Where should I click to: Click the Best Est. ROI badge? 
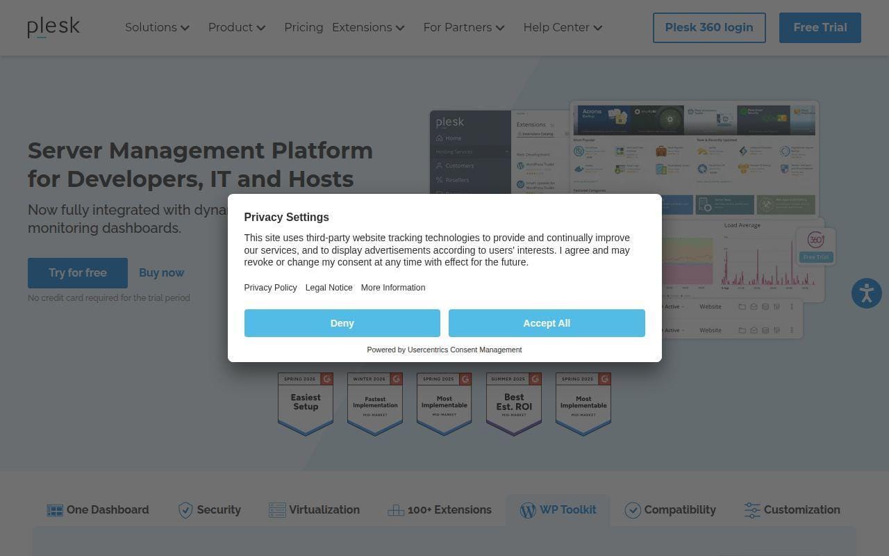point(514,404)
